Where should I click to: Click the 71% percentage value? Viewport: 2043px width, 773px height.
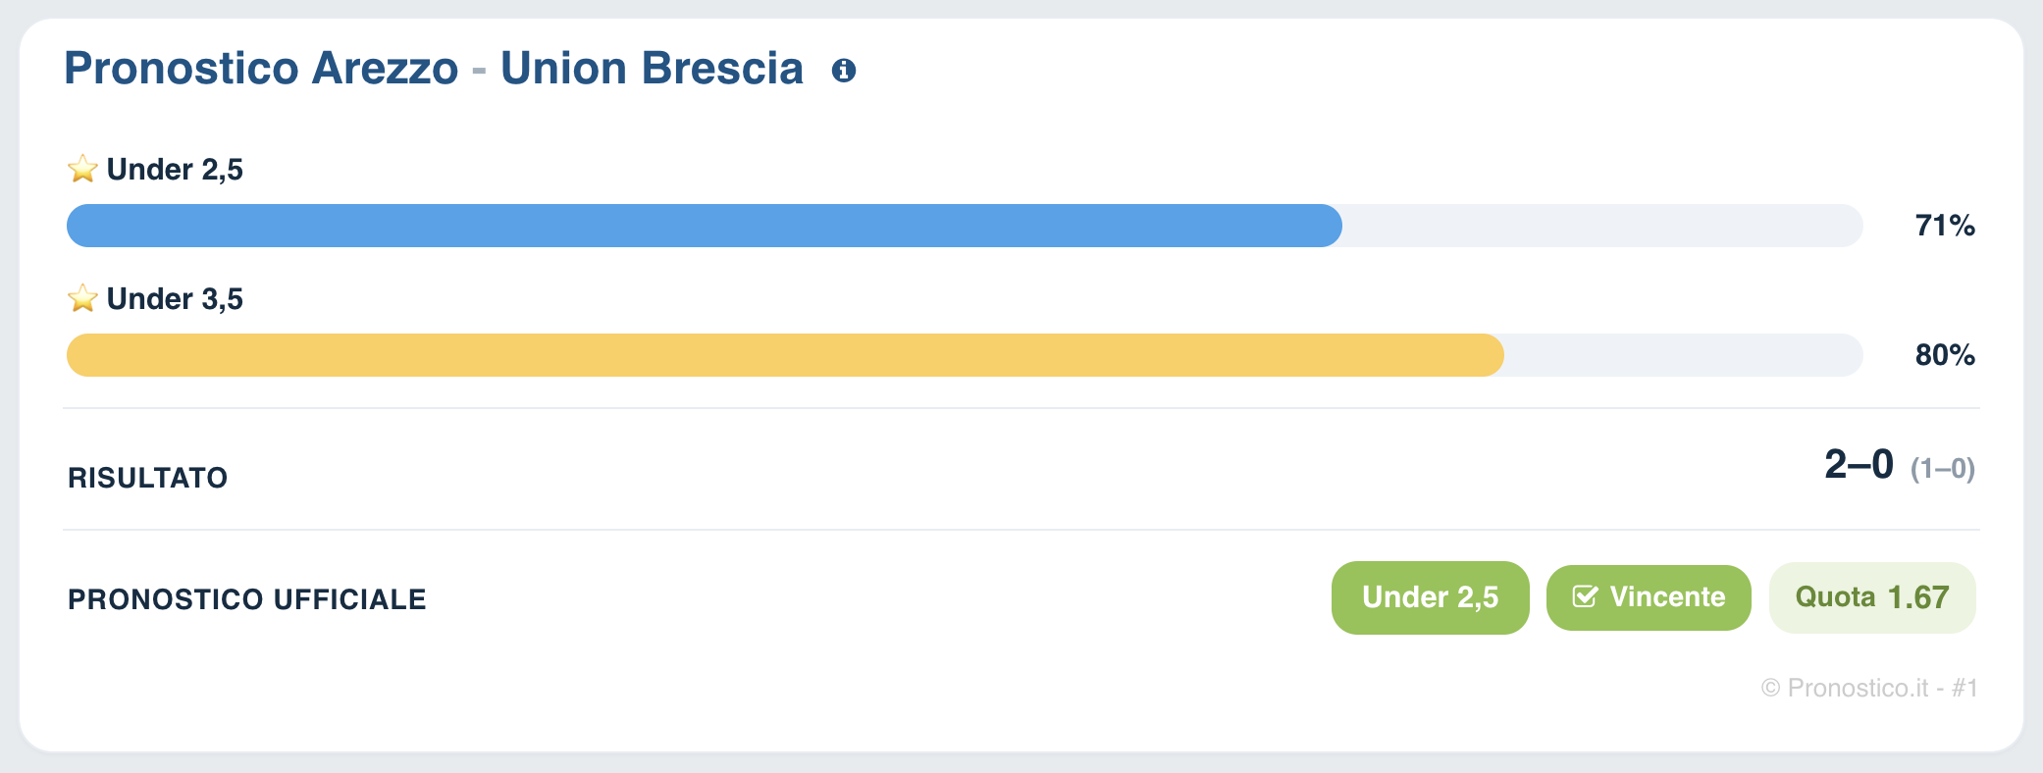pyautogui.click(x=1945, y=226)
